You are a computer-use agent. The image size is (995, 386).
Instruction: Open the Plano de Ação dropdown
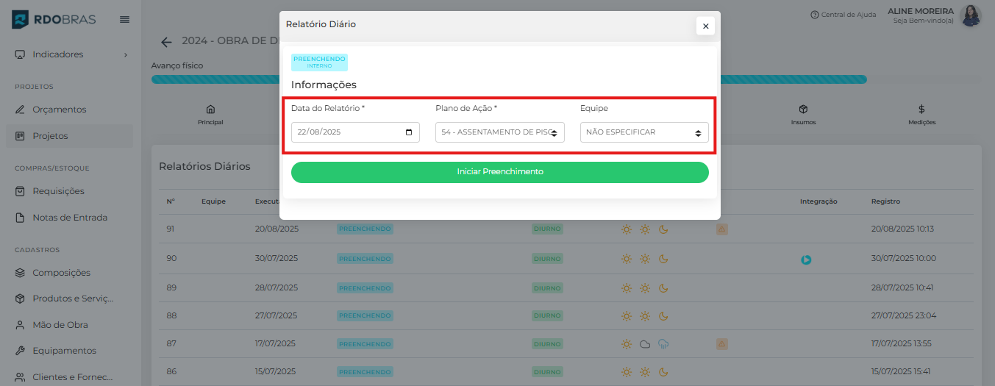coord(499,132)
